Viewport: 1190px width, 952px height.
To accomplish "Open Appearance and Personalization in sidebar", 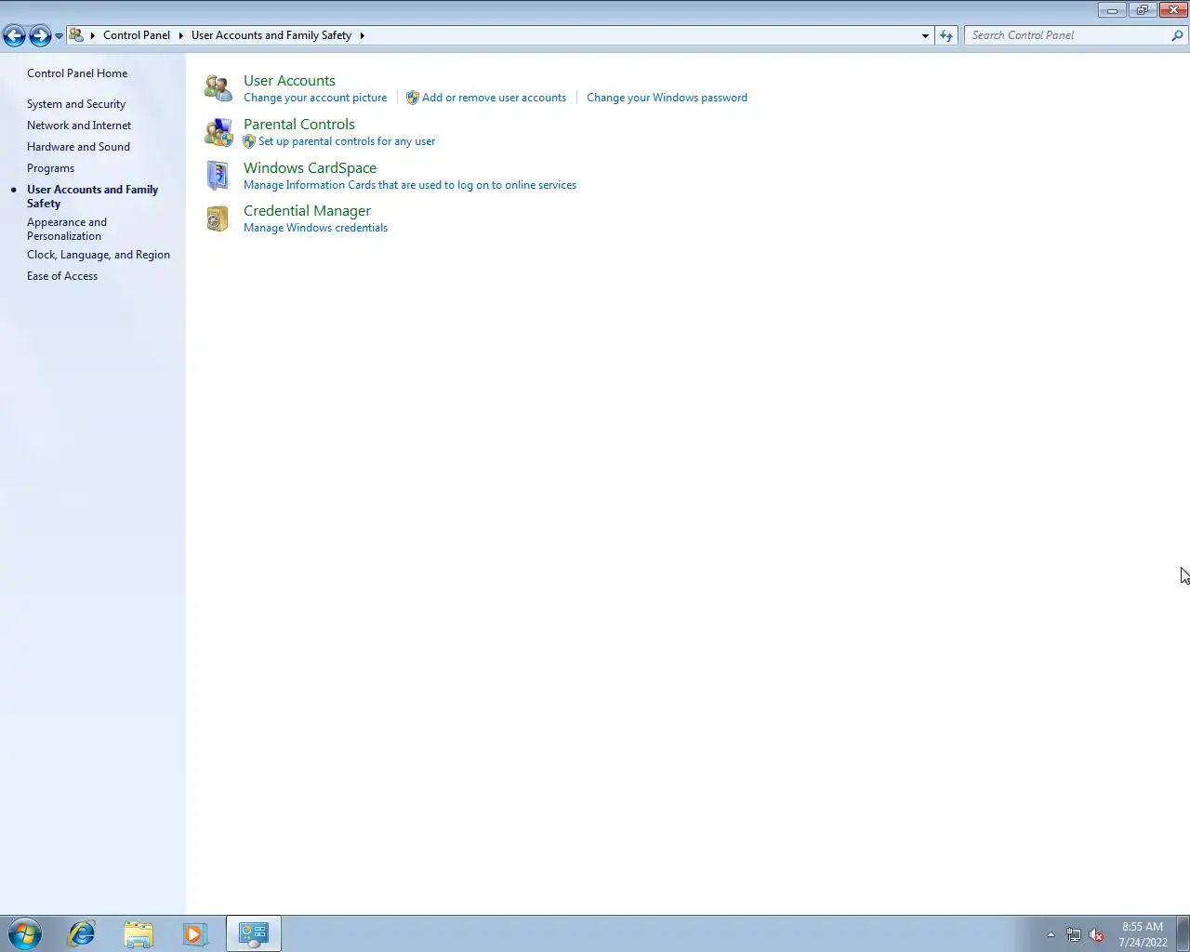I will pyautogui.click(x=67, y=229).
